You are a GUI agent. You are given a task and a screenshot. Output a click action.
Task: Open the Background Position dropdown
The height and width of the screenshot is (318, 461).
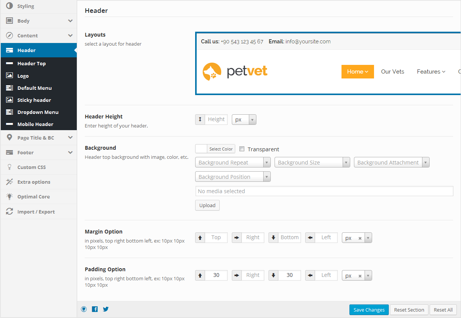[233, 177]
